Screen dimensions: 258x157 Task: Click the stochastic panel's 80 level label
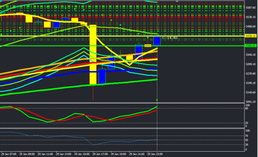click(x=246, y=108)
